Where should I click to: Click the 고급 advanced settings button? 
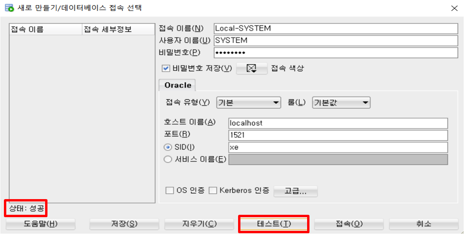pos(295,191)
